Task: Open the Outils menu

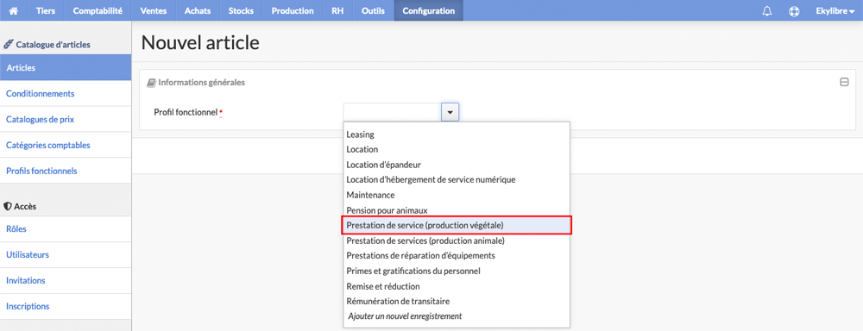Action: coord(373,10)
